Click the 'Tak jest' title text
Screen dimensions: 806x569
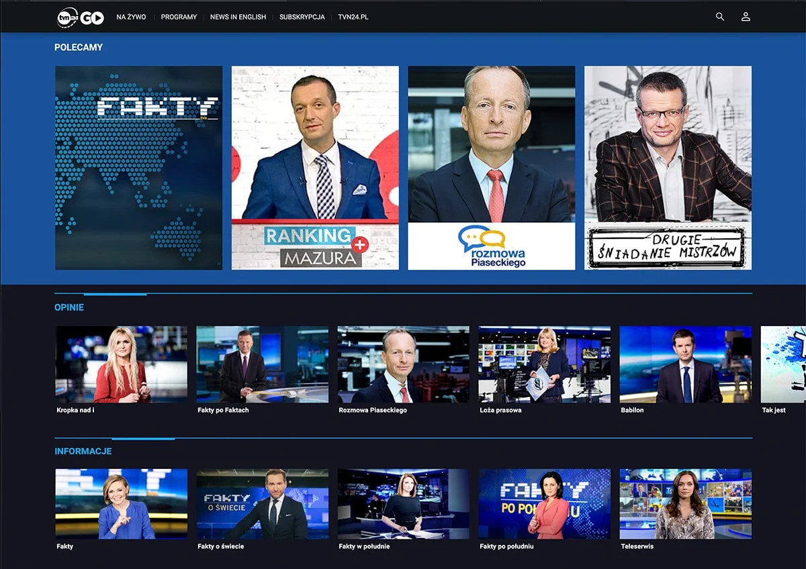point(774,410)
